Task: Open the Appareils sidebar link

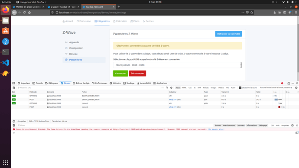Action: click(74, 42)
